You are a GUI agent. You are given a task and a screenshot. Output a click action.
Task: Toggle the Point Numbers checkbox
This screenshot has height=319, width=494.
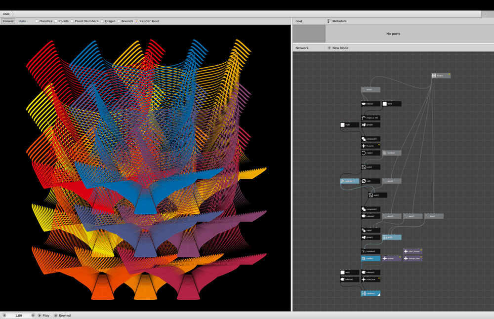72,21
